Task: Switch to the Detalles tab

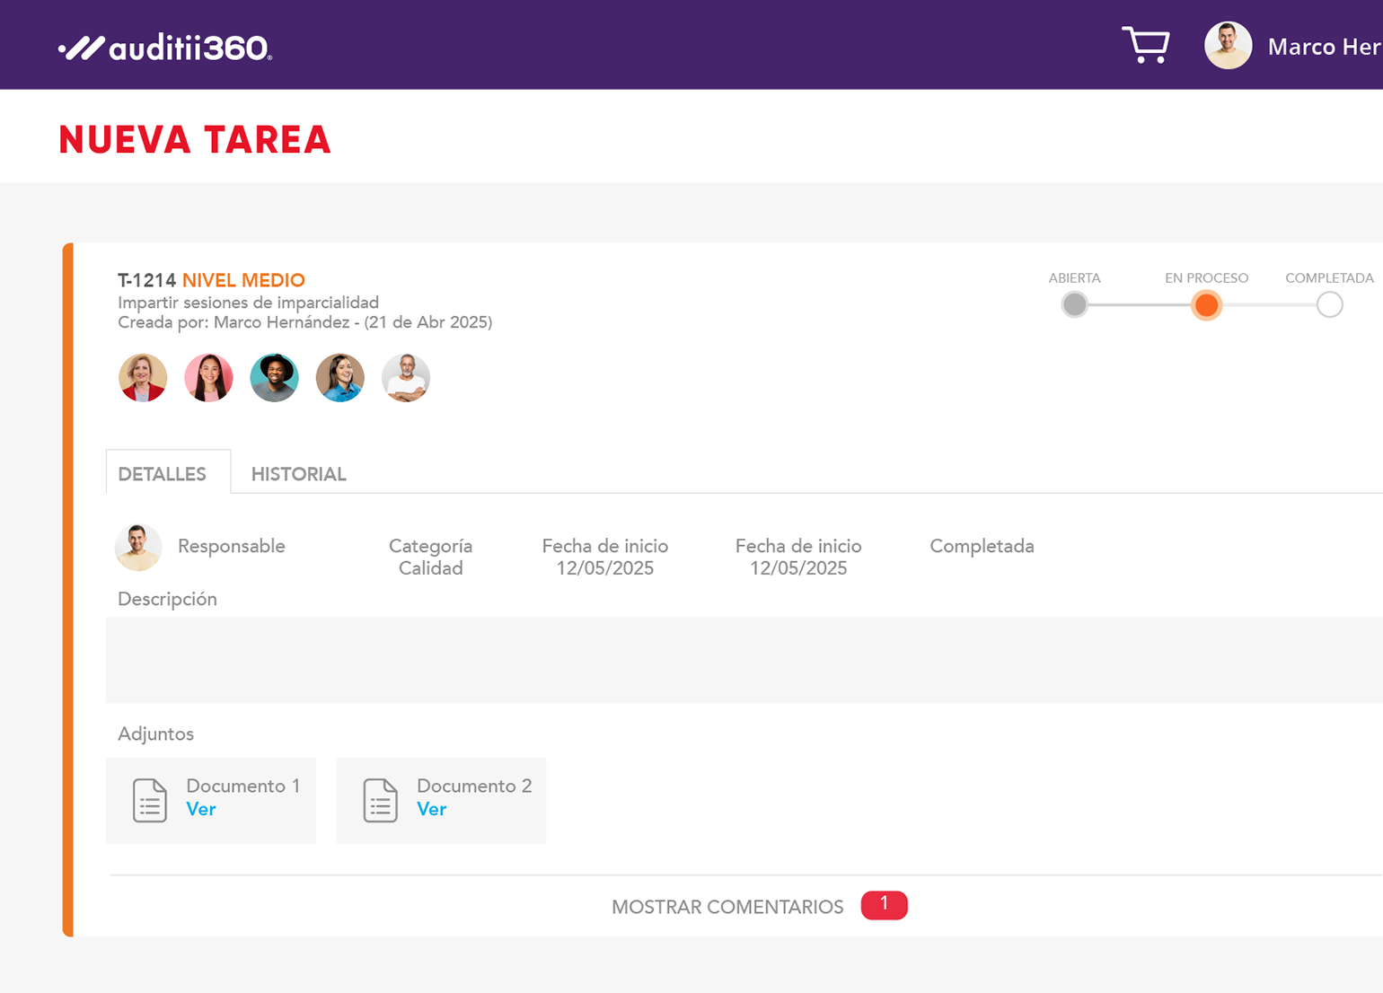Action: (x=163, y=474)
